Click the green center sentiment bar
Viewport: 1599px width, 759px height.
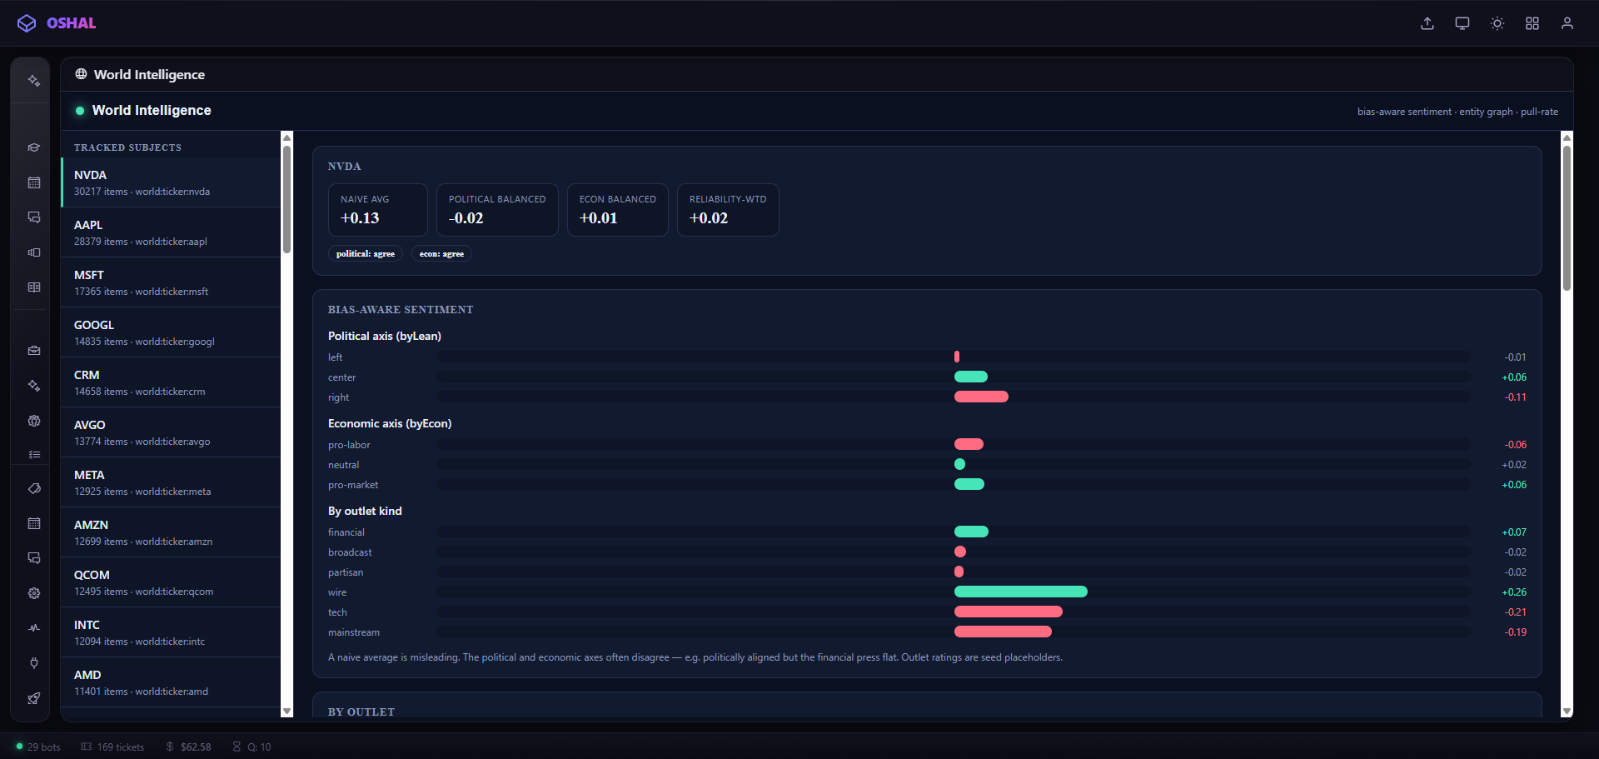coord(971,377)
